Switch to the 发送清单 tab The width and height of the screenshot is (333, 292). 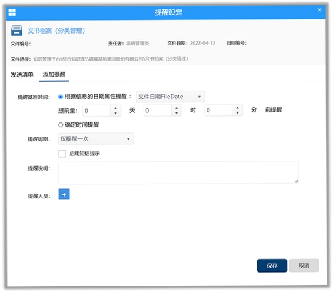[x=22, y=75]
